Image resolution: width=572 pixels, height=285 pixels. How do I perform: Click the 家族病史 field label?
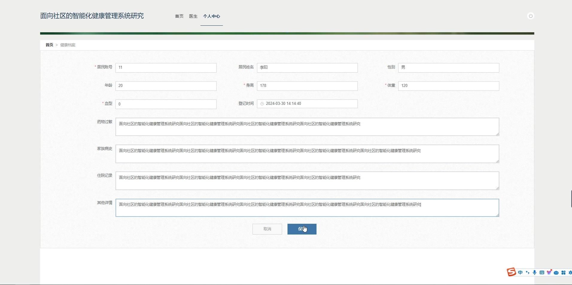pos(104,148)
